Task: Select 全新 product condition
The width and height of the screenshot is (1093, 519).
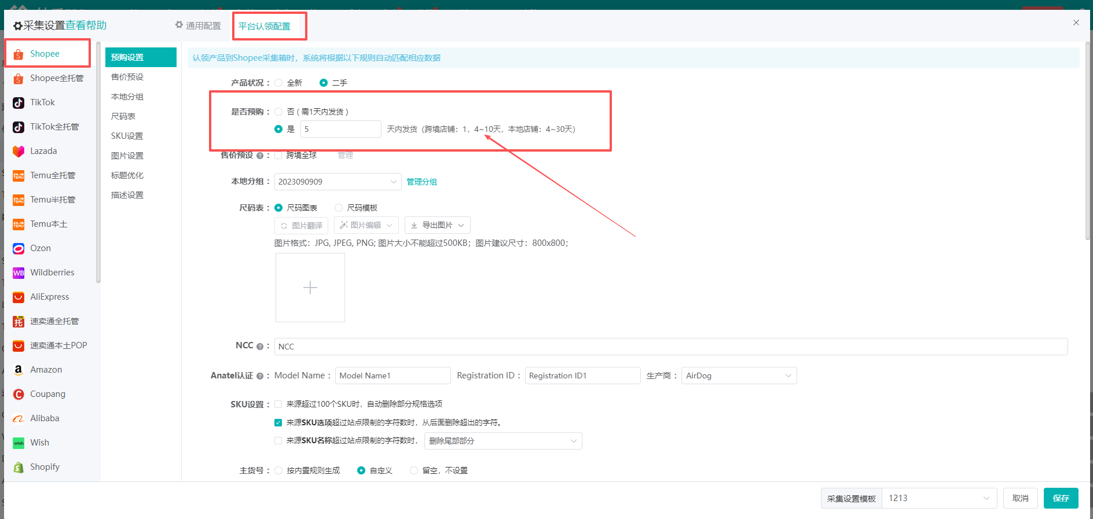Action: pyautogui.click(x=278, y=83)
